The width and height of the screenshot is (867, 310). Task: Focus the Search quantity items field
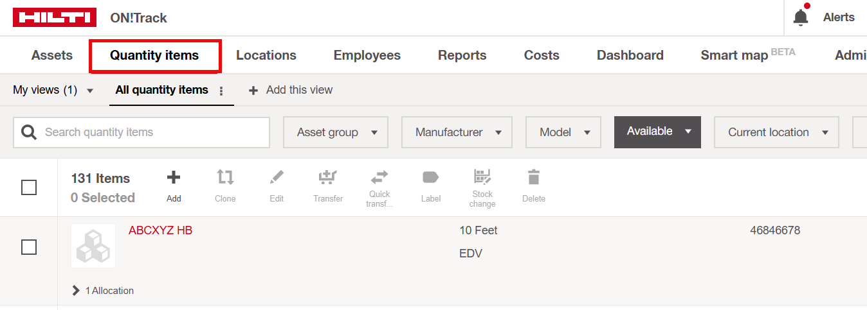tap(148, 132)
